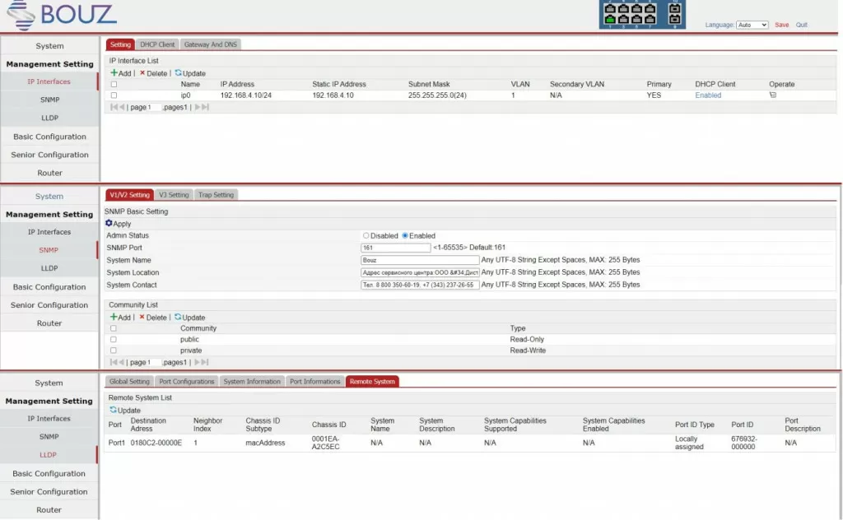Tick the select-all checkbox in Community List header
The image size is (843, 520).
[113, 328]
